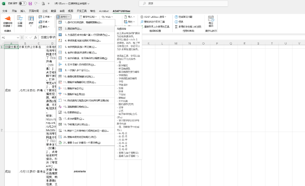The width and height of the screenshot is (305, 186).
Task: Click the Info circle icon in ribbon
Action: pyautogui.click(x=176, y=22)
